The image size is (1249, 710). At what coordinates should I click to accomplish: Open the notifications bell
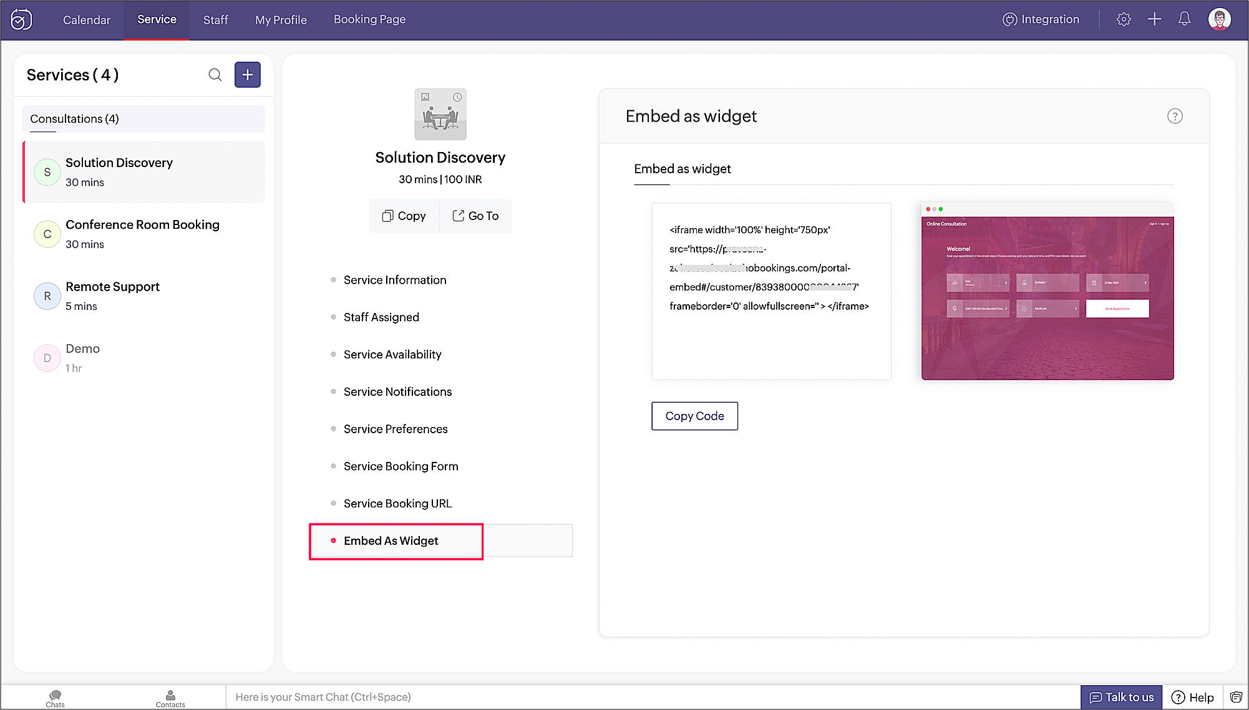click(1184, 19)
